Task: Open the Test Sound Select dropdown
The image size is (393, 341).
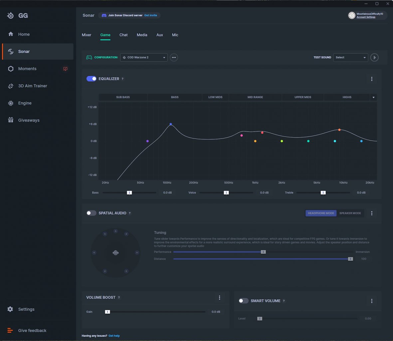Action: point(351,57)
